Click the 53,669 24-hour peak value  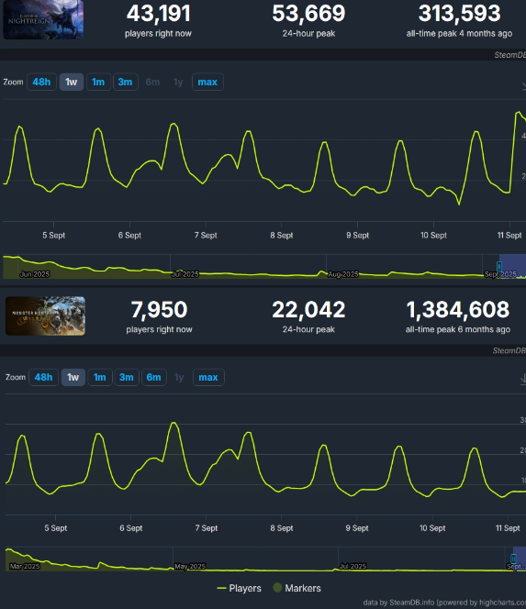coord(308,13)
